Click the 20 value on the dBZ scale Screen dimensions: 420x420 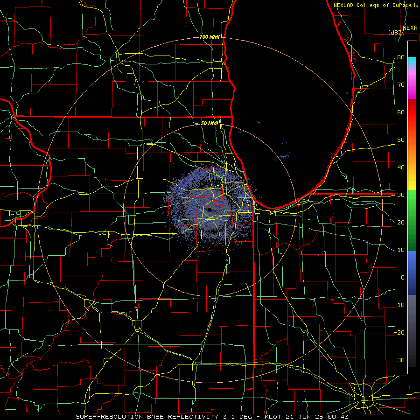pos(401,223)
